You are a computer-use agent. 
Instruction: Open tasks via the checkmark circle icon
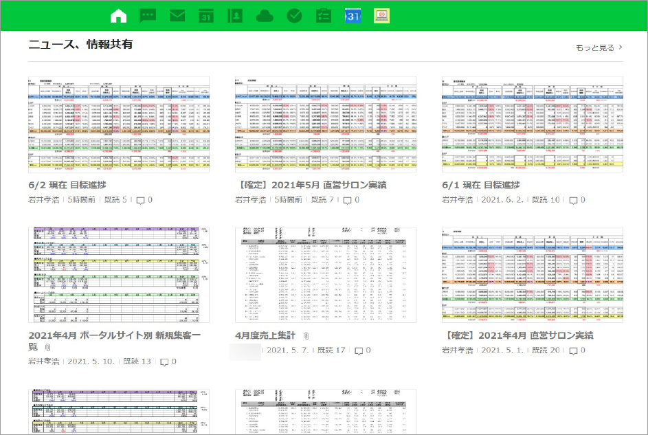point(294,16)
